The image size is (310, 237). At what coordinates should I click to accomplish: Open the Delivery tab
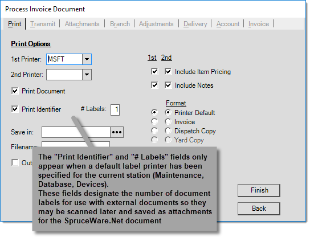click(x=195, y=24)
